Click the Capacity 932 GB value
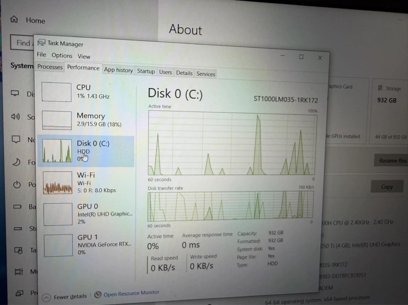The image size is (408, 305). point(276,233)
